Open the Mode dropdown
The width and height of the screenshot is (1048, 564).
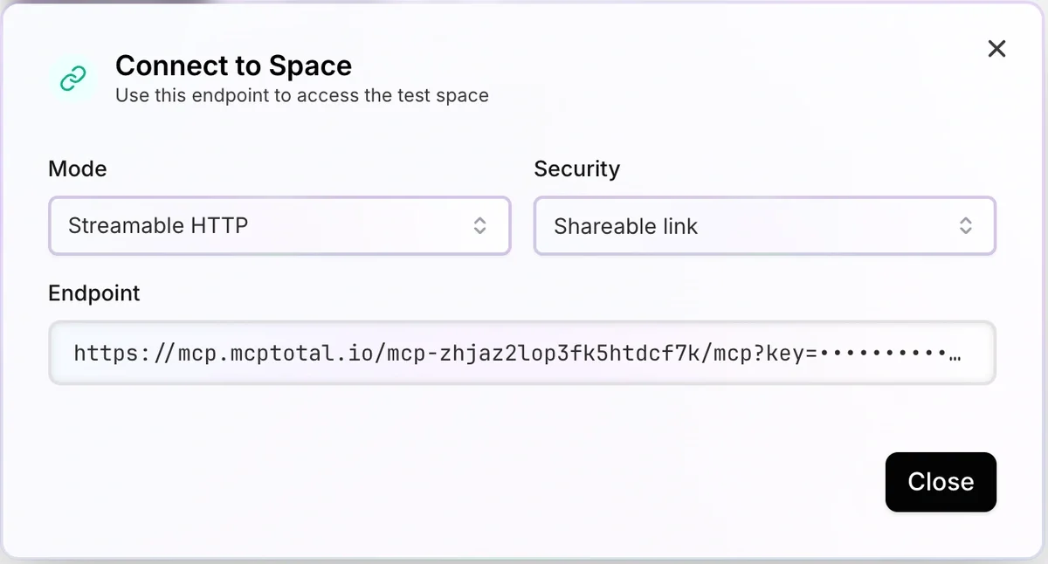tap(279, 226)
